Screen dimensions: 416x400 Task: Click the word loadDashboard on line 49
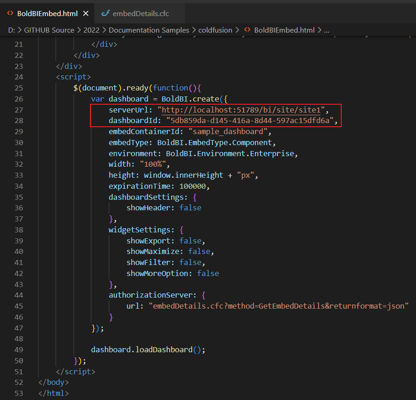point(163,349)
